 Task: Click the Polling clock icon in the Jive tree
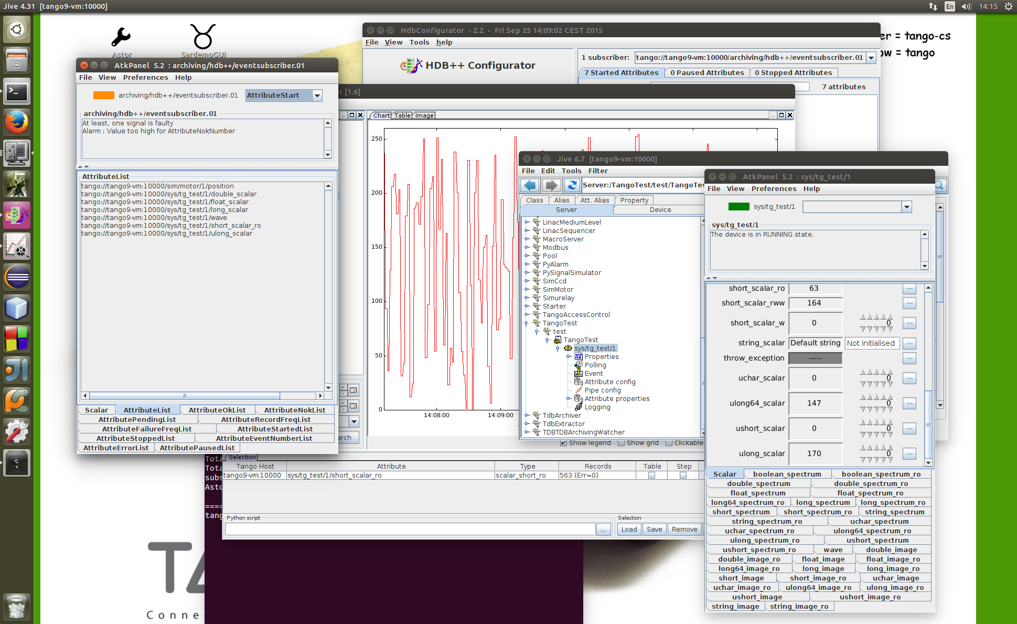click(579, 365)
